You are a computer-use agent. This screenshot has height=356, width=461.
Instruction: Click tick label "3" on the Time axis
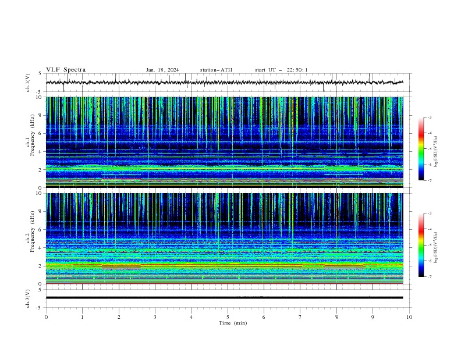pyautogui.click(x=155, y=317)
